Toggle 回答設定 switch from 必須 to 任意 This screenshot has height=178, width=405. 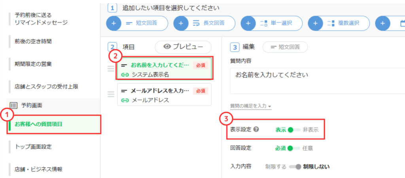tap(294, 148)
